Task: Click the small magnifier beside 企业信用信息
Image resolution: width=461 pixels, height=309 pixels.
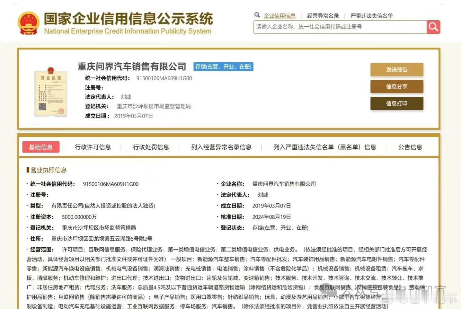Action: coord(257,15)
